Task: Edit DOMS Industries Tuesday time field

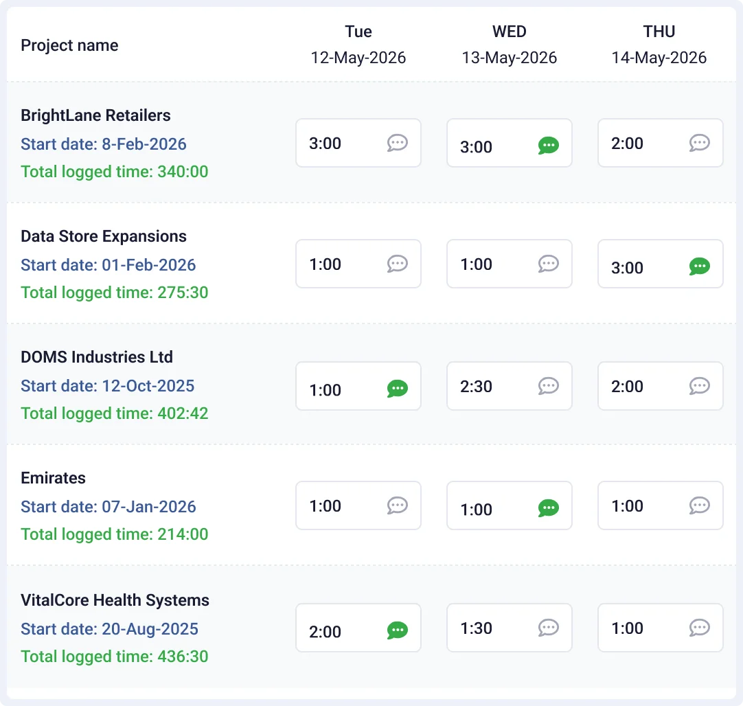Action: tap(358, 386)
